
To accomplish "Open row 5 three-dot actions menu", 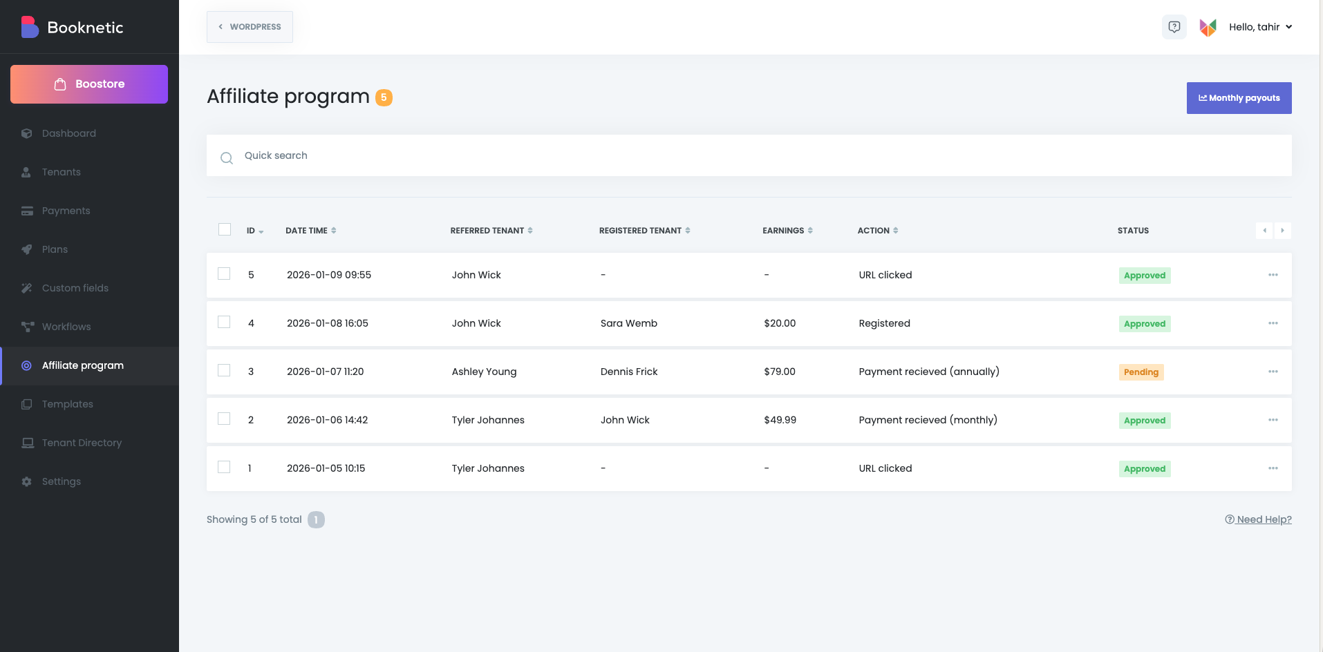I will [1273, 275].
